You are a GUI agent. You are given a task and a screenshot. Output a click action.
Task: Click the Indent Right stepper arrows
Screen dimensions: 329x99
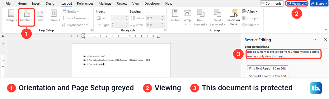pos(127,25)
